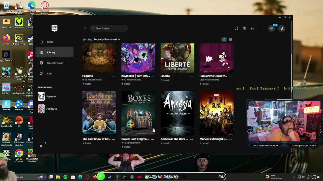Open Marvel's Midnight Suns cover

217,113
